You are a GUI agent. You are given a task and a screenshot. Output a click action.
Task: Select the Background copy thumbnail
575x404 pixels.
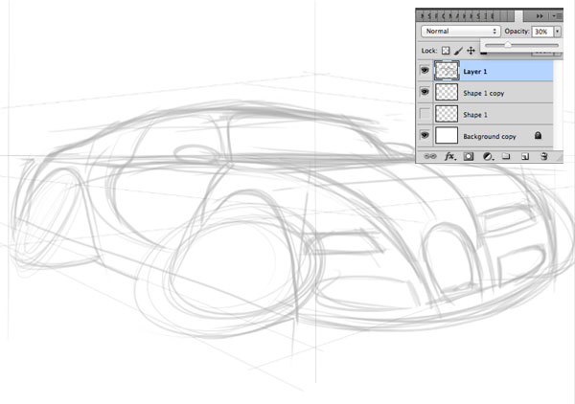tap(447, 135)
